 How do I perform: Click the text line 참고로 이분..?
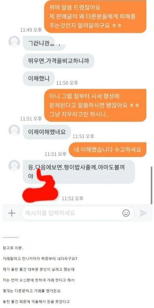click(14, 248)
